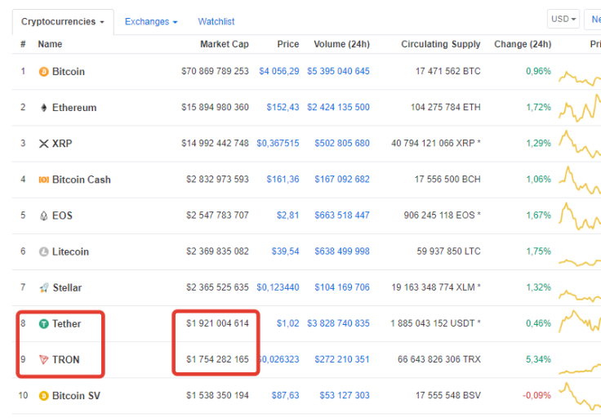Click Bitcoin SV volume $53 127 303
Viewport: 601px width, 418px height.
pyautogui.click(x=345, y=395)
